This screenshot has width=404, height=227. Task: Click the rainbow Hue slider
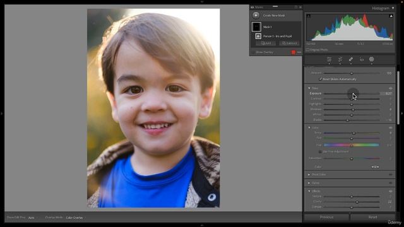pos(352,145)
